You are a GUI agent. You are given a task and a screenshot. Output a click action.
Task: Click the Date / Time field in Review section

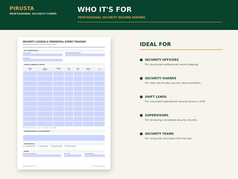click(x=73, y=156)
